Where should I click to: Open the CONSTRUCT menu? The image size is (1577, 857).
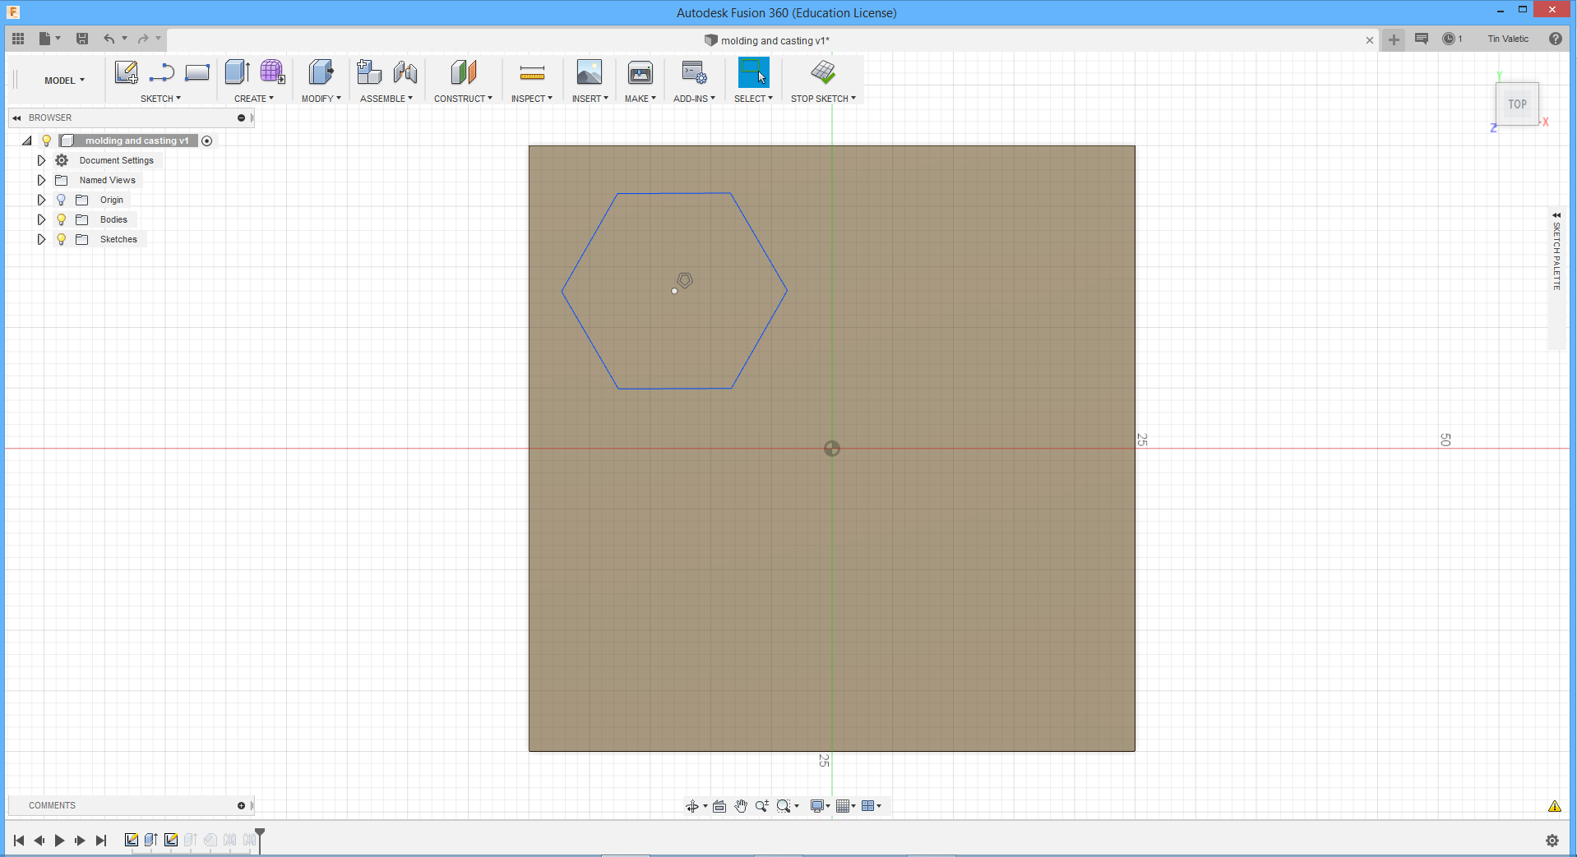463,99
